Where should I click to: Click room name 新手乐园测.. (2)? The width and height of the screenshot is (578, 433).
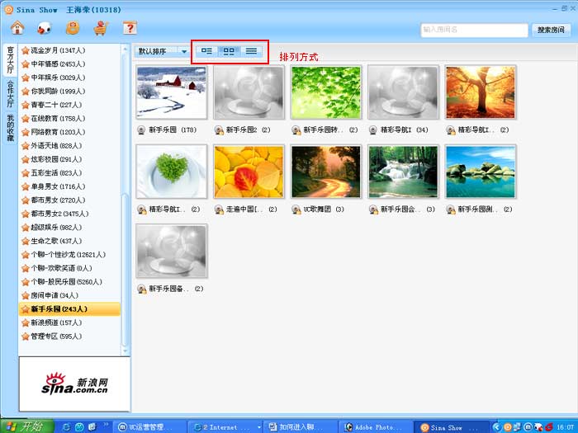click(x=485, y=209)
